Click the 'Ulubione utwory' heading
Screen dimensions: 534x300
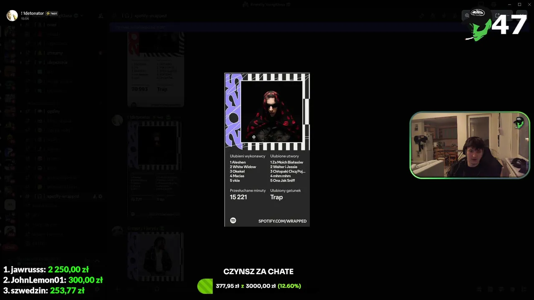285,156
